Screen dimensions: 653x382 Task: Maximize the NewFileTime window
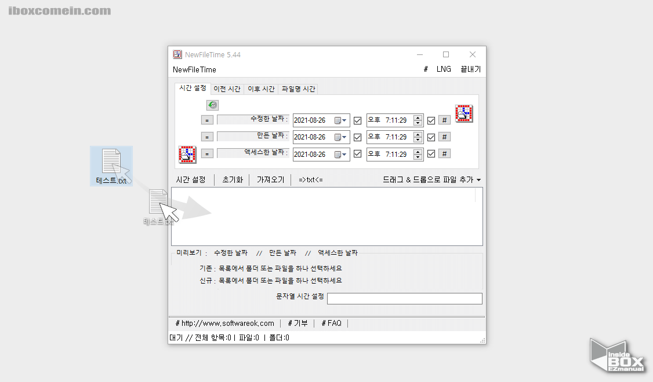click(x=446, y=54)
